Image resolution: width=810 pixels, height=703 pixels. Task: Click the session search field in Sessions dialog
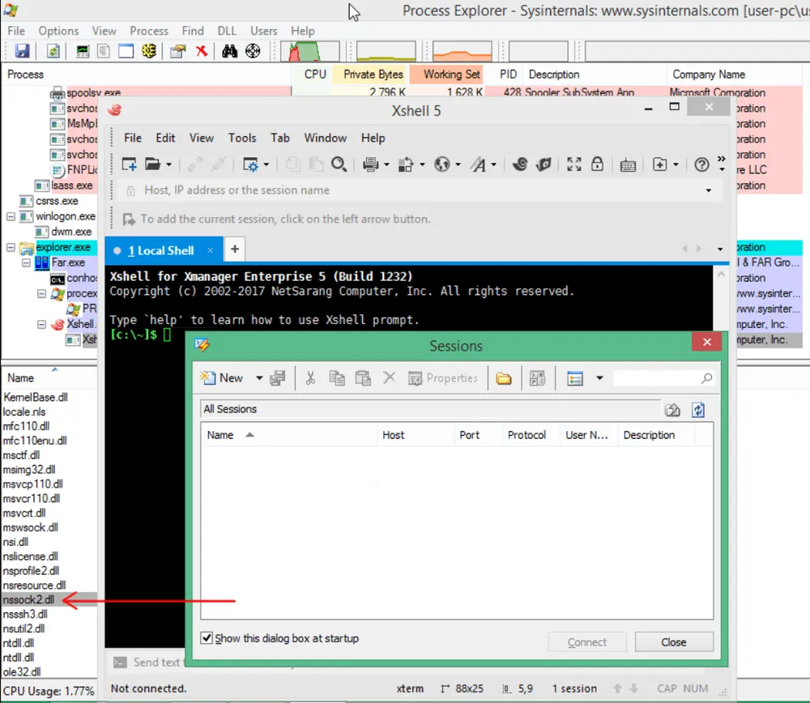660,377
